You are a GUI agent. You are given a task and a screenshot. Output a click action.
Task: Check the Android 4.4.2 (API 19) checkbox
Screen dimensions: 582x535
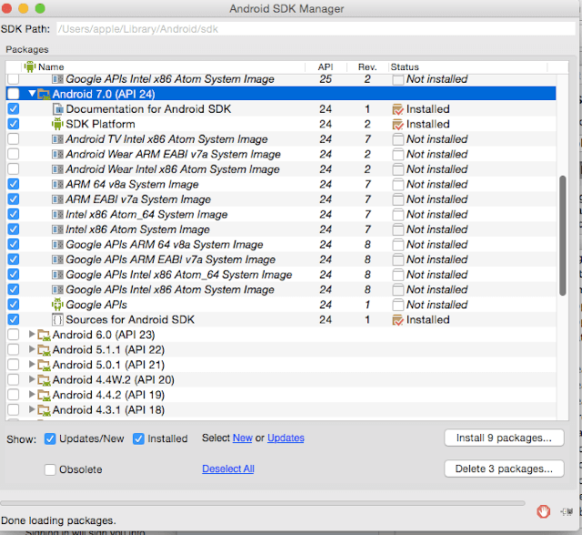(14, 395)
